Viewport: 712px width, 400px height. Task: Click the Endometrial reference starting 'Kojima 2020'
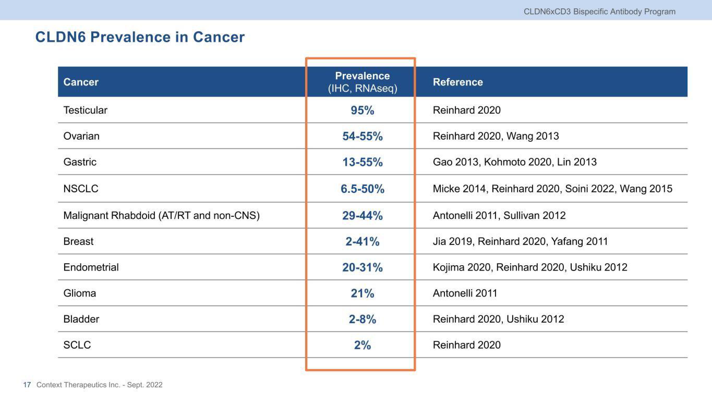click(x=530, y=267)
